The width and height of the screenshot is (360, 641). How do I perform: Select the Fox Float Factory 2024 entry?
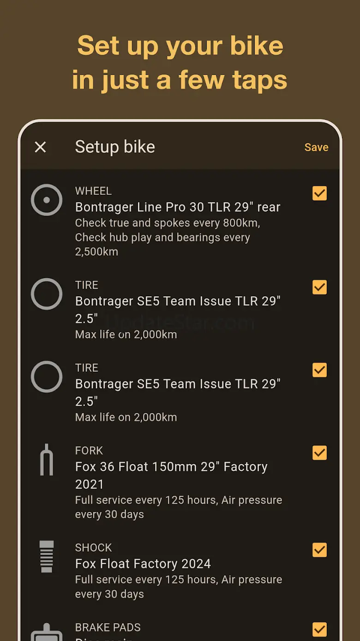pyautogui.click(x=143, y=564)
